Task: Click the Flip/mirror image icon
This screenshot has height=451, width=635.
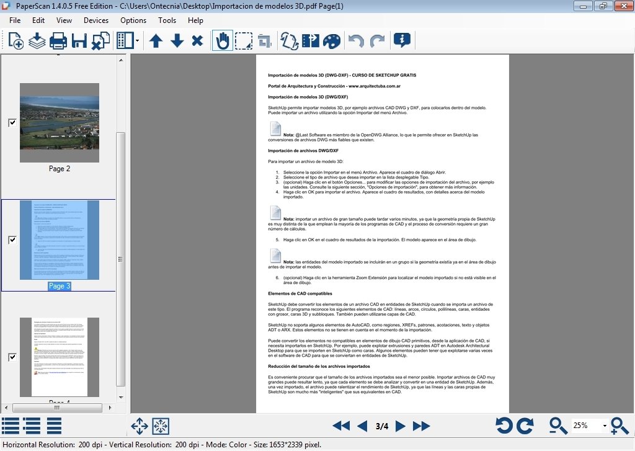Action: tap(311, 41)
